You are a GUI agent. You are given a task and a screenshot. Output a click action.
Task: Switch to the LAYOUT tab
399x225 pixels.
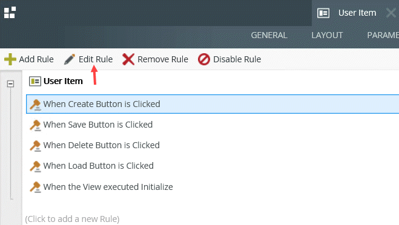(327, 35)
